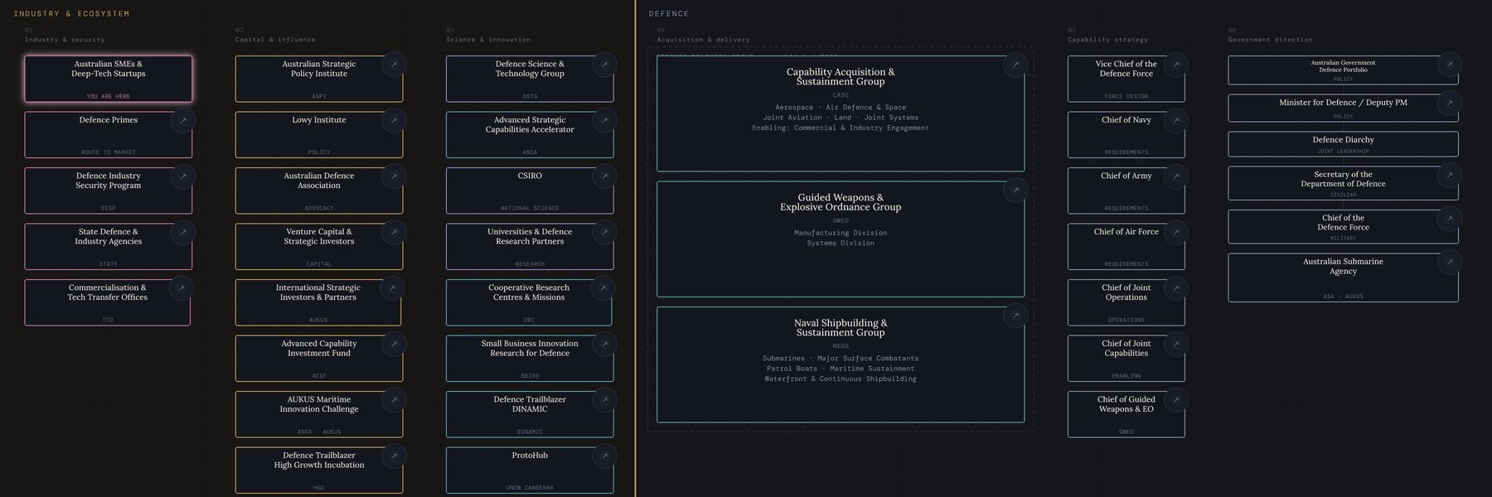The width and height of the screenshot is (1492, 497).
Task: Click arrow icon on Australian Government Defence Portfolio card
Action: [x=1449, y=64]
